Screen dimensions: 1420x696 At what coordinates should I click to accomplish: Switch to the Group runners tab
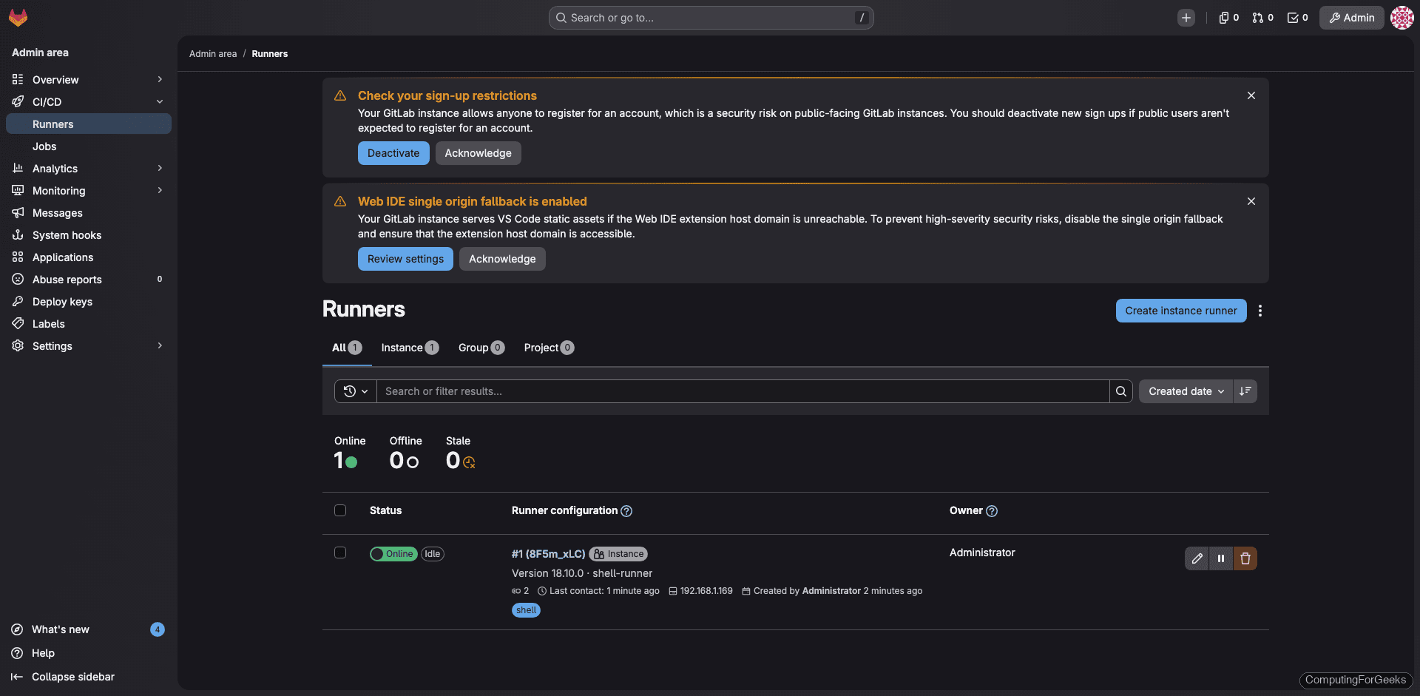pyautogui.click(x=479, y=348)
